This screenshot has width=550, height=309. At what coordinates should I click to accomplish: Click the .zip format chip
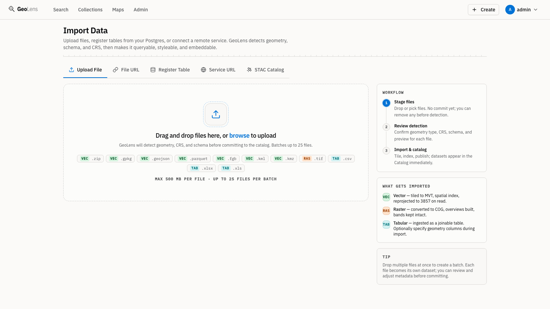(90, 159)
